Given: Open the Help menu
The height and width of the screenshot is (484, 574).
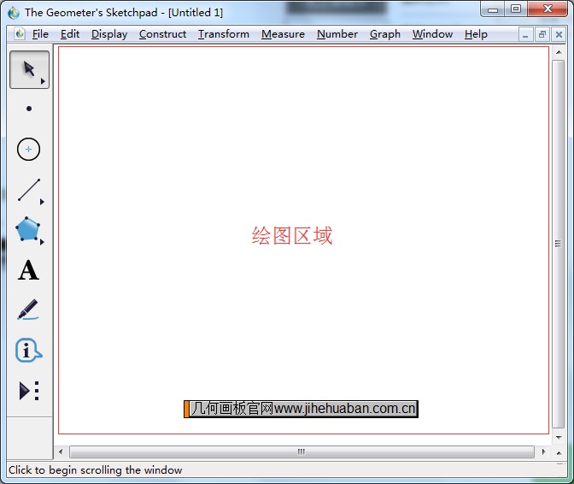Looking at the screenshot, I should [476, 34].
